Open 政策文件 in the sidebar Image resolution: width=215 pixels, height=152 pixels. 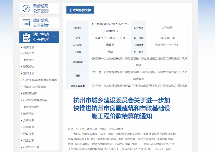click(x=29, y=53)
